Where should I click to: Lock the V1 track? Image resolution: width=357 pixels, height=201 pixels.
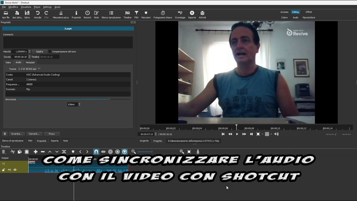pos(4,170)
